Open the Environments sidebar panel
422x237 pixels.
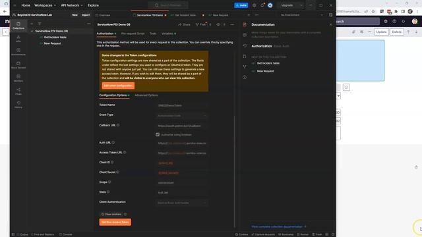pyautogui.click(x=18, y=51)
